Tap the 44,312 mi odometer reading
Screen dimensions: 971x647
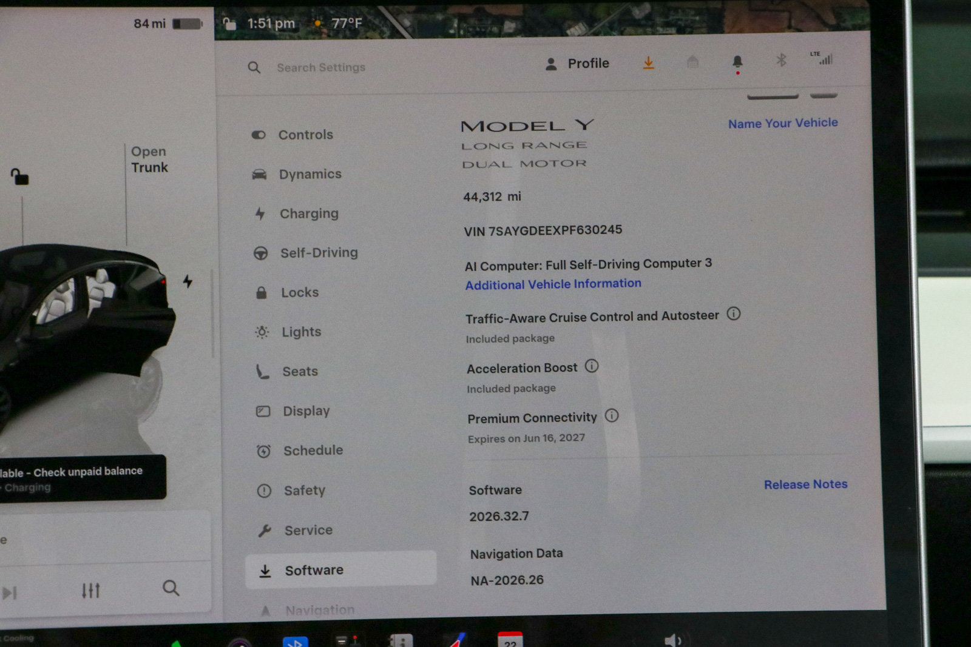coord(492,196)
